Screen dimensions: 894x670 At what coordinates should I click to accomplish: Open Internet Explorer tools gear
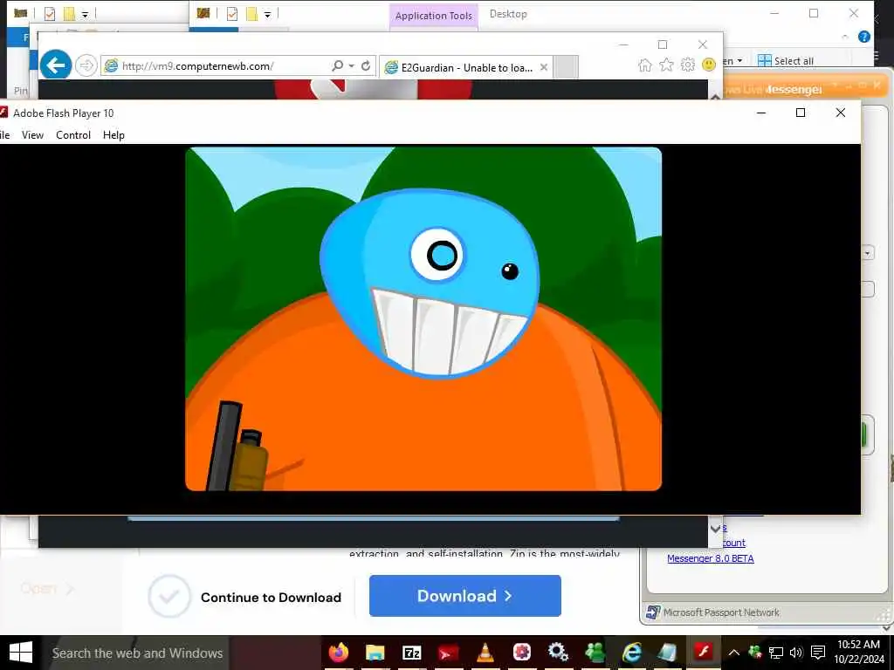(688, 65)
